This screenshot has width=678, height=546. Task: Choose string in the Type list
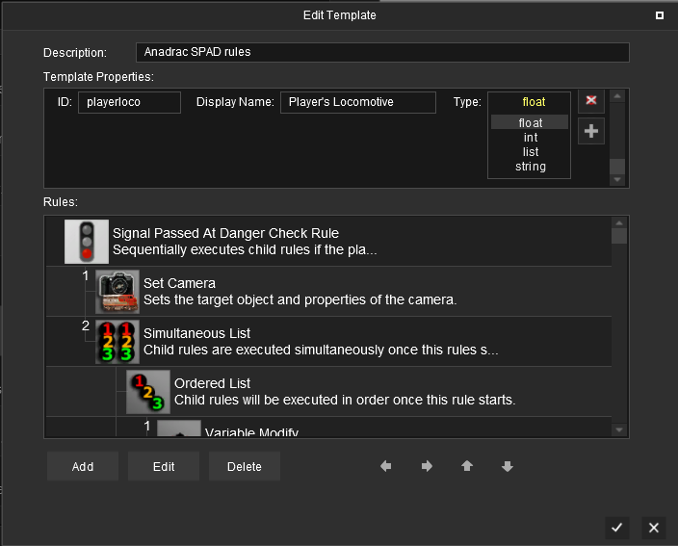tap(530, 167)
